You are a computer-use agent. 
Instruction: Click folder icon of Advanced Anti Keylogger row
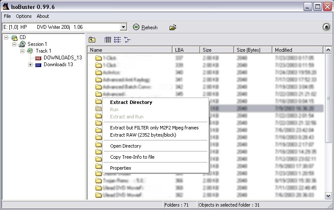[x=99, y=80]
